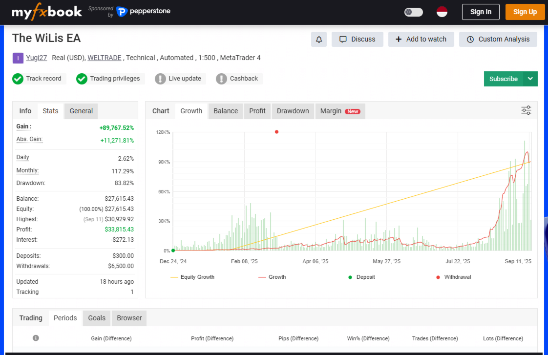Click the red withdrawal marker on chart
548x355 pixels.
click(x=277, y=132)
